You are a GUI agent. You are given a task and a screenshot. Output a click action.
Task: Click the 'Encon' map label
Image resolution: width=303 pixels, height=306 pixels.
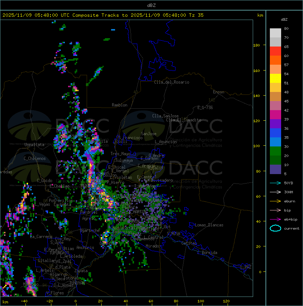pos(219,92)
